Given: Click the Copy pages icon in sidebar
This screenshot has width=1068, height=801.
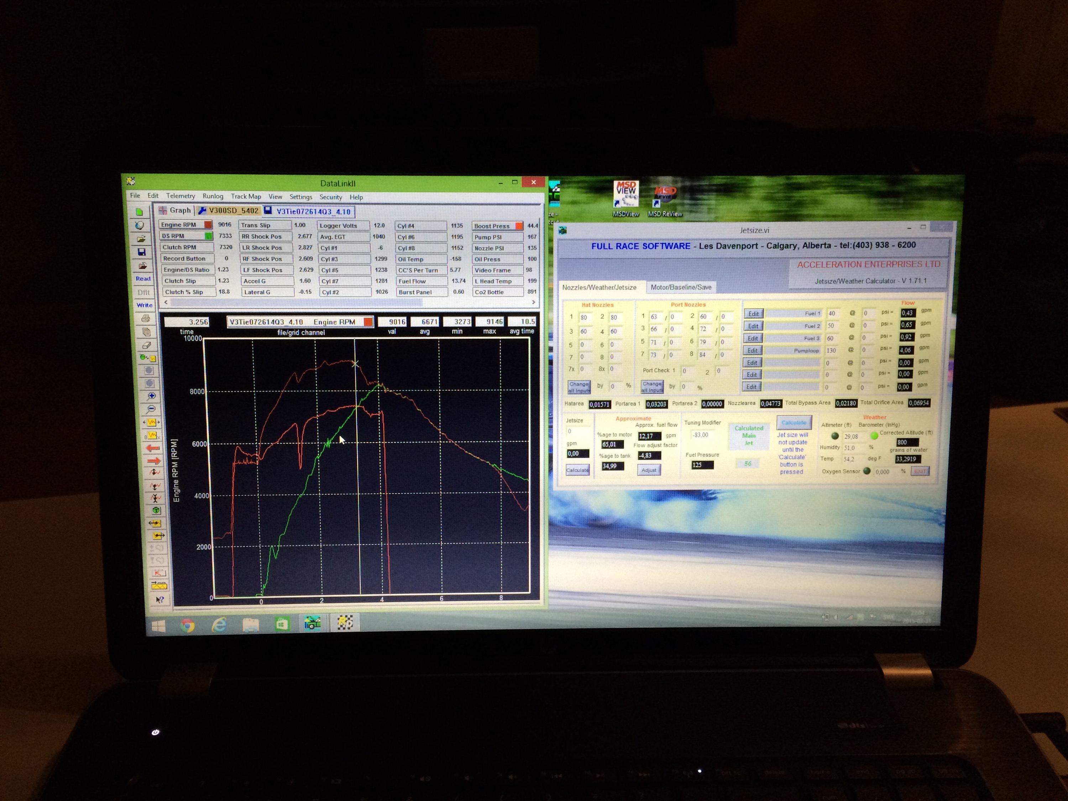Looking at the screenshot, I should coord(146,332).
